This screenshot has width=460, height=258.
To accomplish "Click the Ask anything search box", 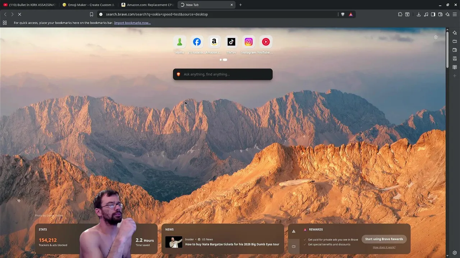I will point(223,74).
